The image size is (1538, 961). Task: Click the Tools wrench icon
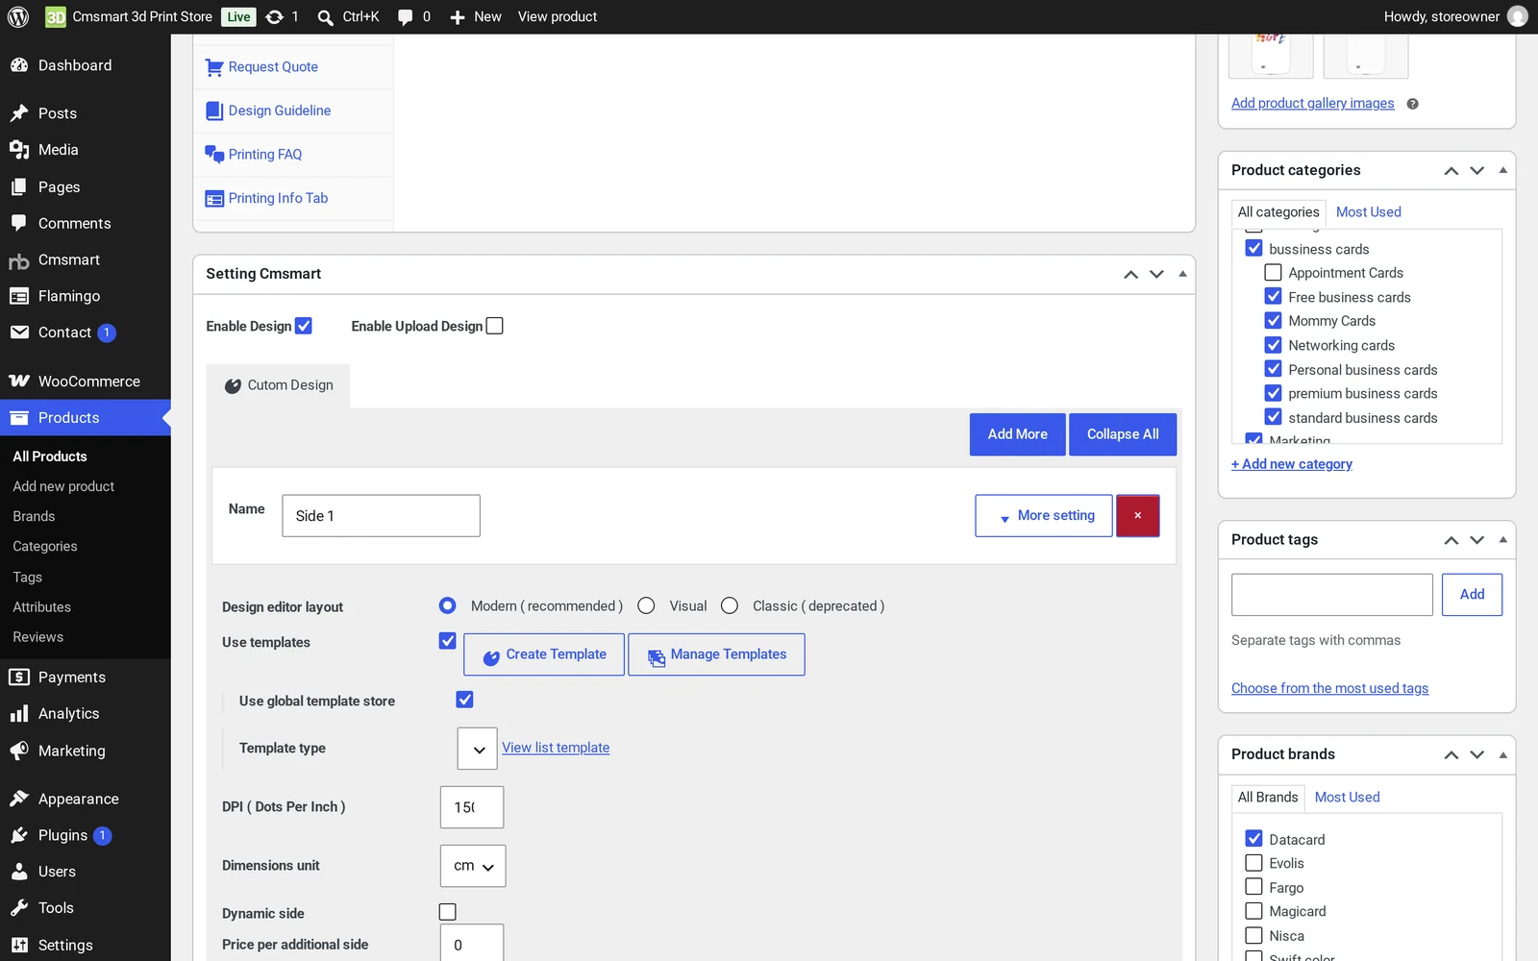coord(19,908)
